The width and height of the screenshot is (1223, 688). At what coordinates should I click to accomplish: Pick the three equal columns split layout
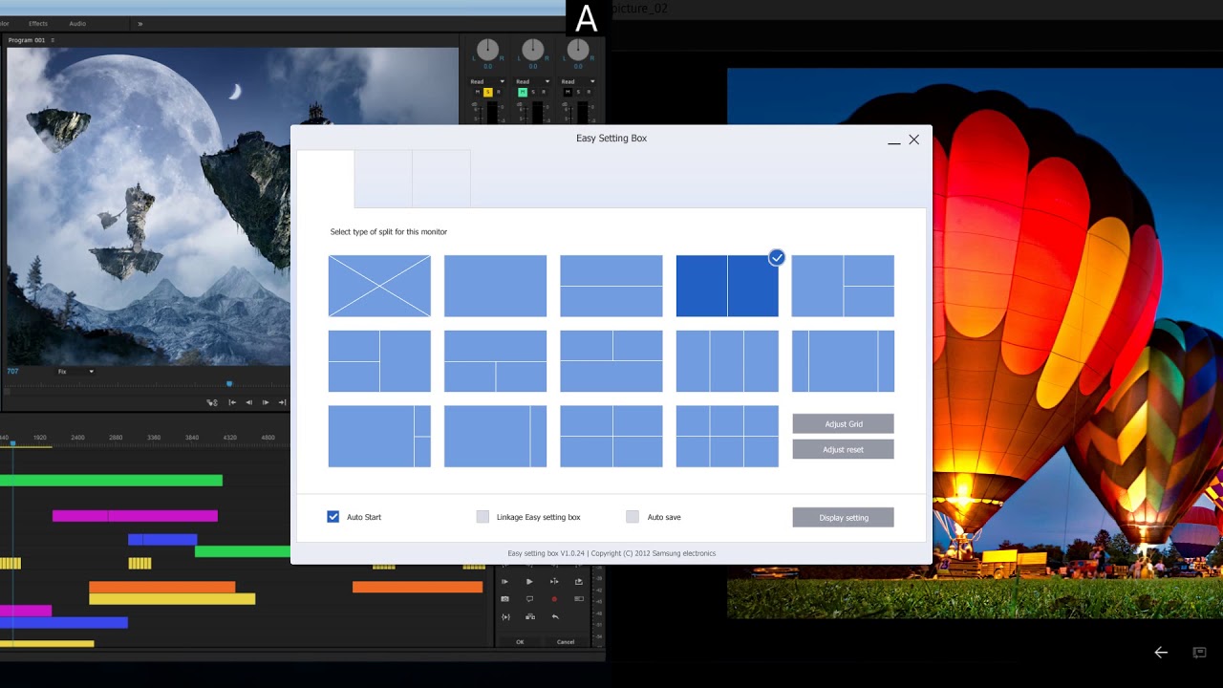tap(726, 361)
